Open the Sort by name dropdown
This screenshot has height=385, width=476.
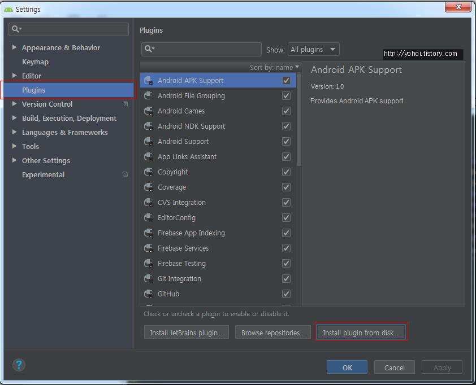274,67
